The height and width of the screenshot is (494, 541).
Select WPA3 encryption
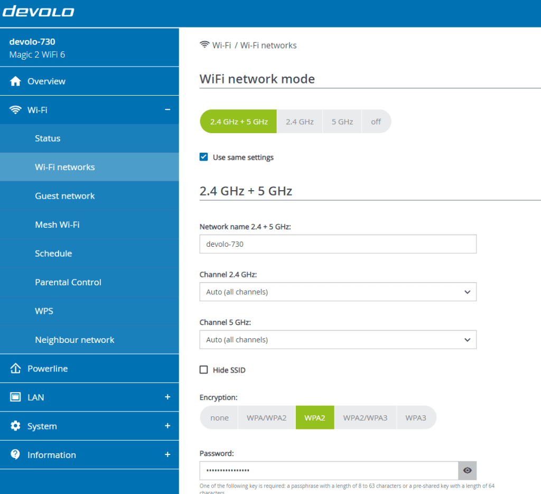[416, 417]
